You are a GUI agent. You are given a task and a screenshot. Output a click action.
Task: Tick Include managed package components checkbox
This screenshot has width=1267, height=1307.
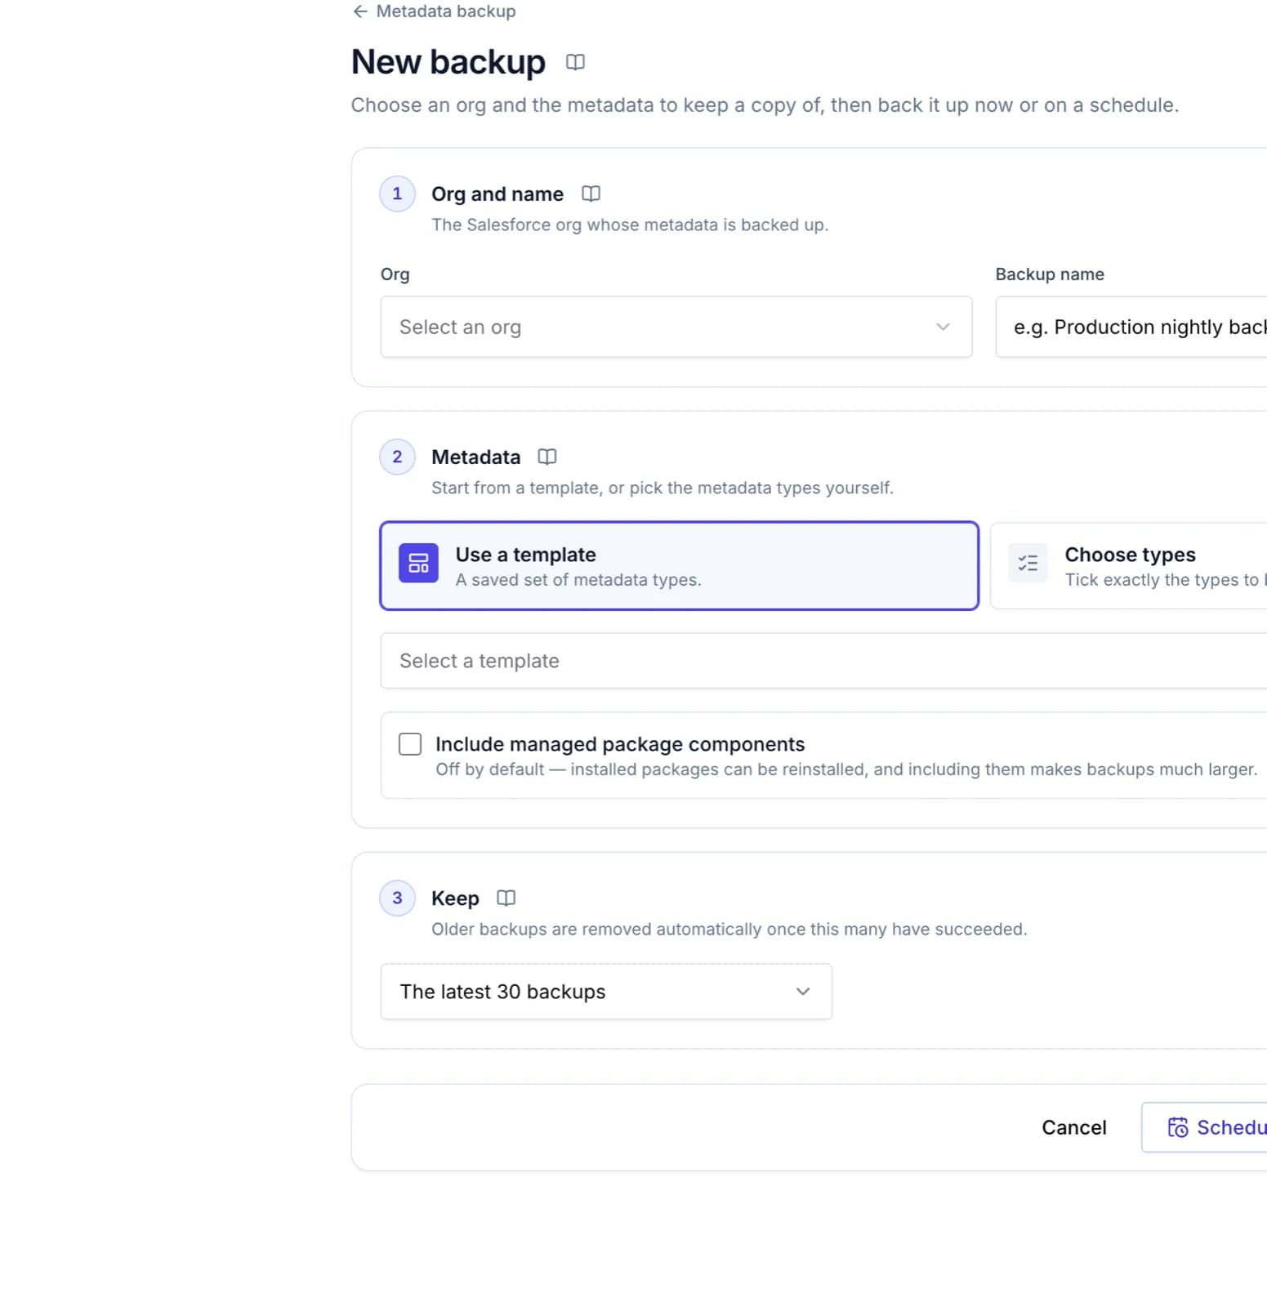[x=410, y=744]
